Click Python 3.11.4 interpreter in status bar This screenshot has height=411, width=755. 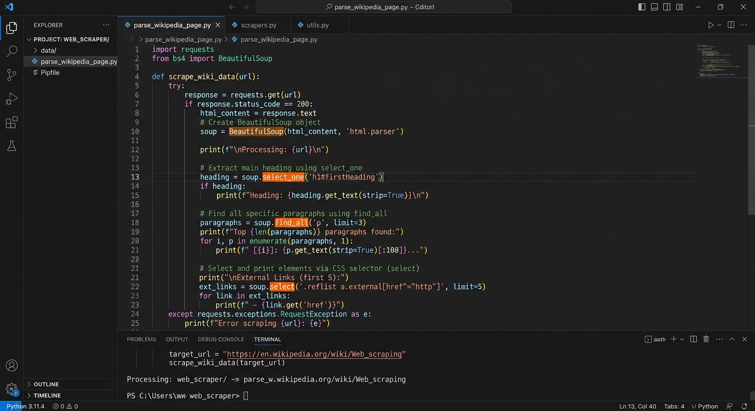tap(25, 406)
